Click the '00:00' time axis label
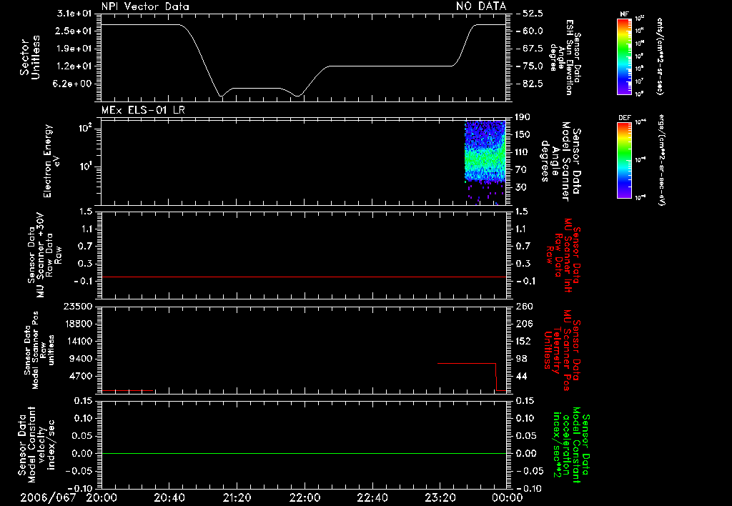The width and height of the screenshot is (732, 506). pos(507,497)
